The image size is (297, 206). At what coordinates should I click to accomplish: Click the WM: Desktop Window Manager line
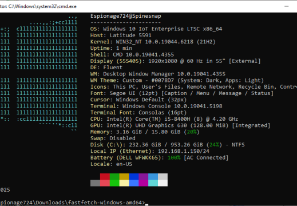point(158,74)
